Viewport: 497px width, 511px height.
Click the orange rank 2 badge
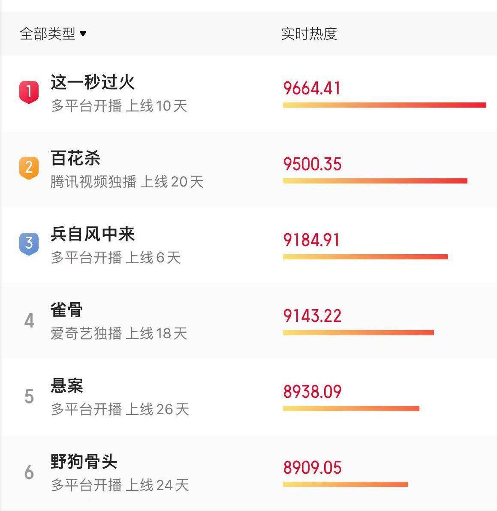[29, 168]
